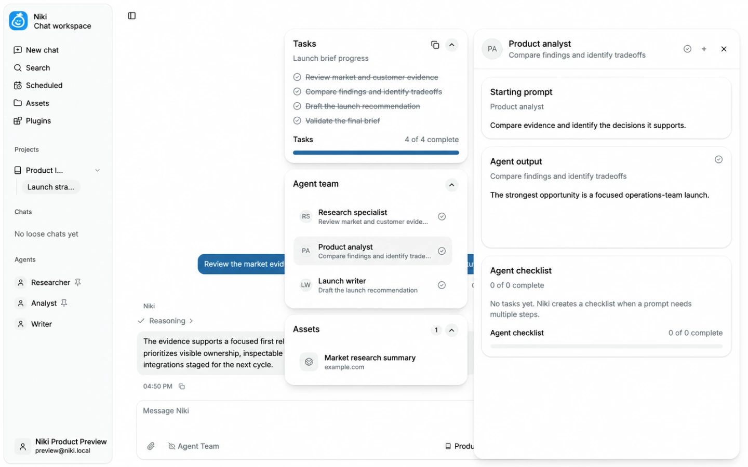Open Market research summary asset icon

[x=309, y=362]
